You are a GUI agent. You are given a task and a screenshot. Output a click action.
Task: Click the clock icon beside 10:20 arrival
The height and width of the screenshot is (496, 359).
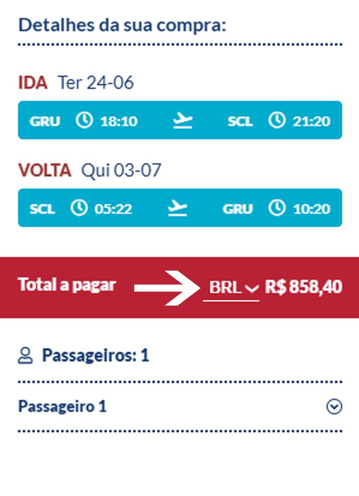(277, 208)
